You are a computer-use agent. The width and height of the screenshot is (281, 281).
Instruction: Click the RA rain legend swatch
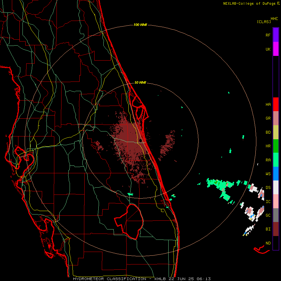point(276,160)
